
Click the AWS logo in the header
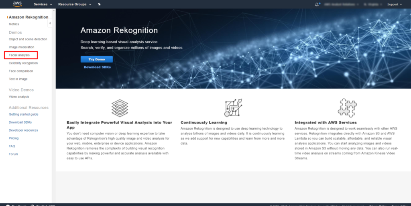[17, 4]
